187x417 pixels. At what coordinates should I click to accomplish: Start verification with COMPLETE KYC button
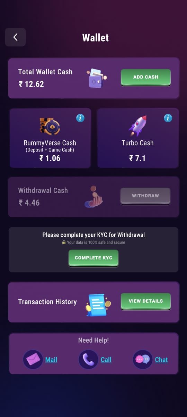93,258
